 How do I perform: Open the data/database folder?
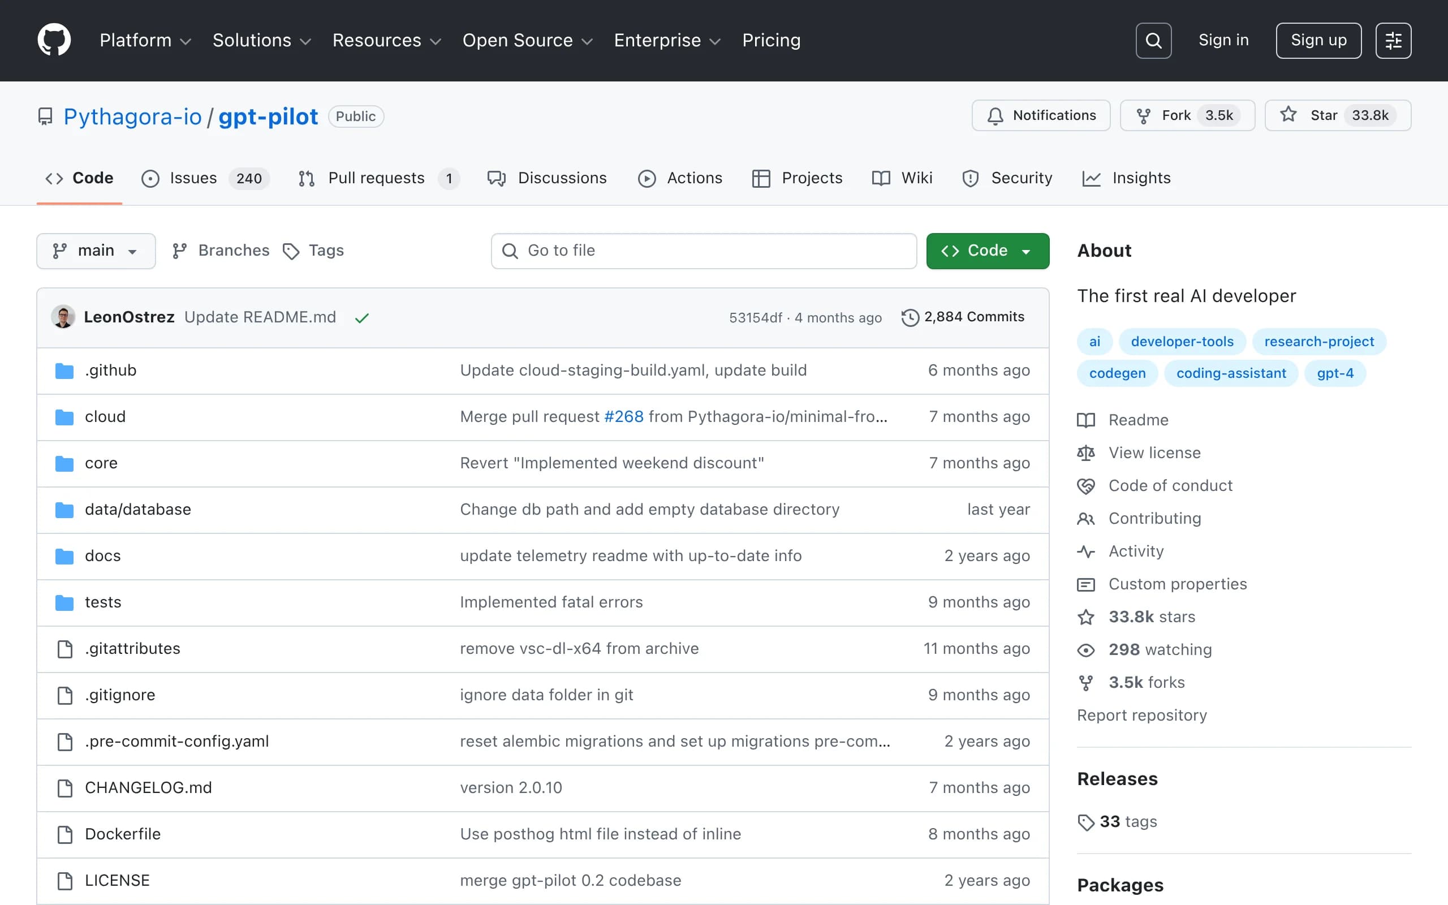coord(138,510)
